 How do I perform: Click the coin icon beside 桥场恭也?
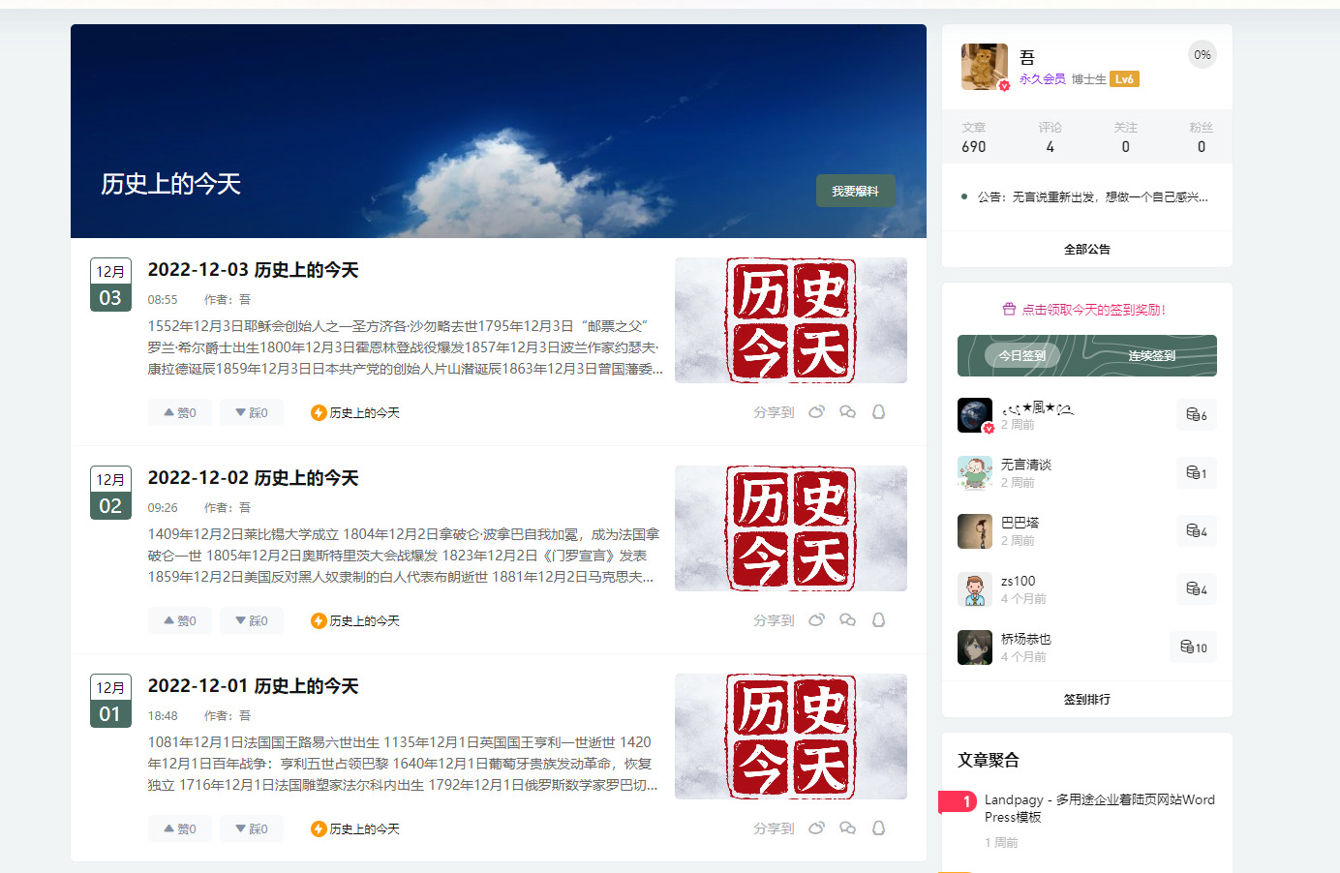[1187, 647]
